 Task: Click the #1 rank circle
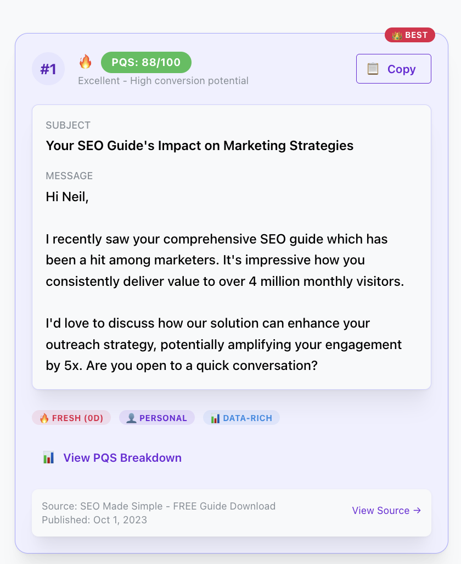(x=48, y=69)
